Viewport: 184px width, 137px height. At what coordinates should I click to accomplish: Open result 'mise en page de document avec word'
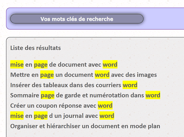64,65
